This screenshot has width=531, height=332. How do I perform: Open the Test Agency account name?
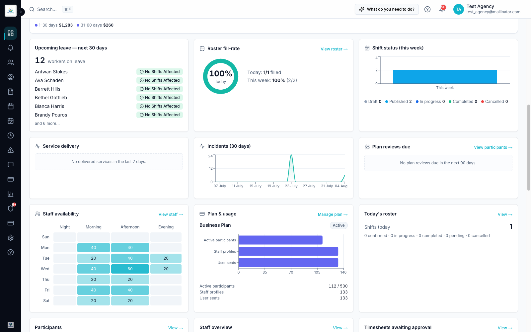coord(480,6)
